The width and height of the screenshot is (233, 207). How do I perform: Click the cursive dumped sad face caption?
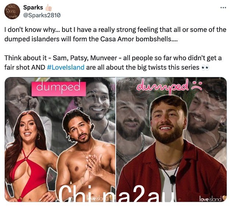[169, 86]
